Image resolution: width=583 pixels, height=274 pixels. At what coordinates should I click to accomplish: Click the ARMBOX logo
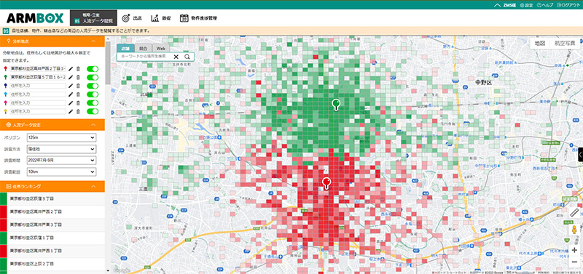[35, 17]
